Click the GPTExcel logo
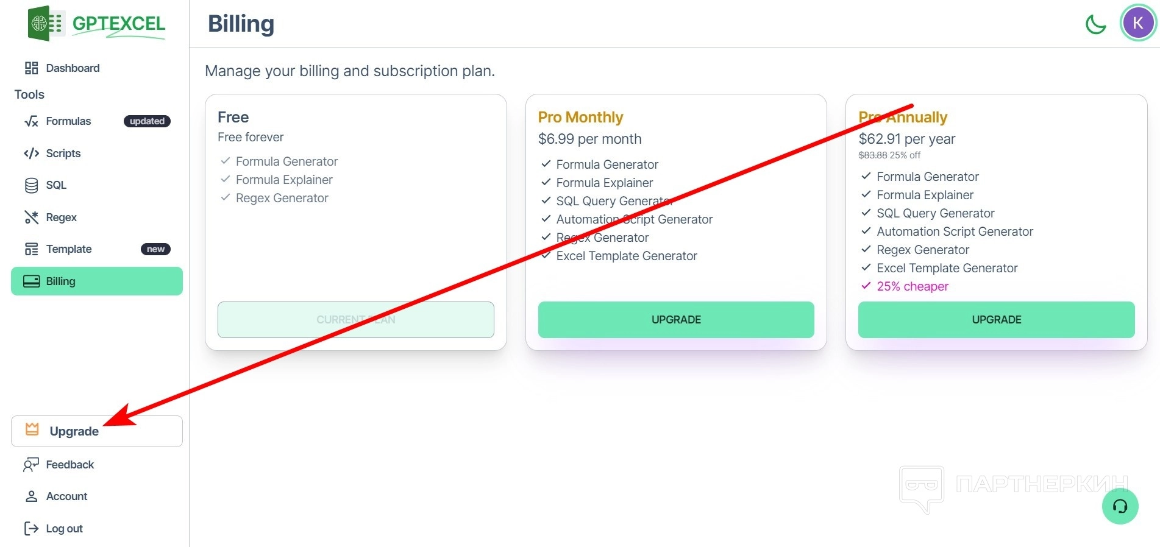 (x=97, y=24)
